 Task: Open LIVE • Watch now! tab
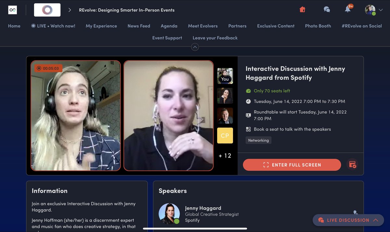point(53,26)
